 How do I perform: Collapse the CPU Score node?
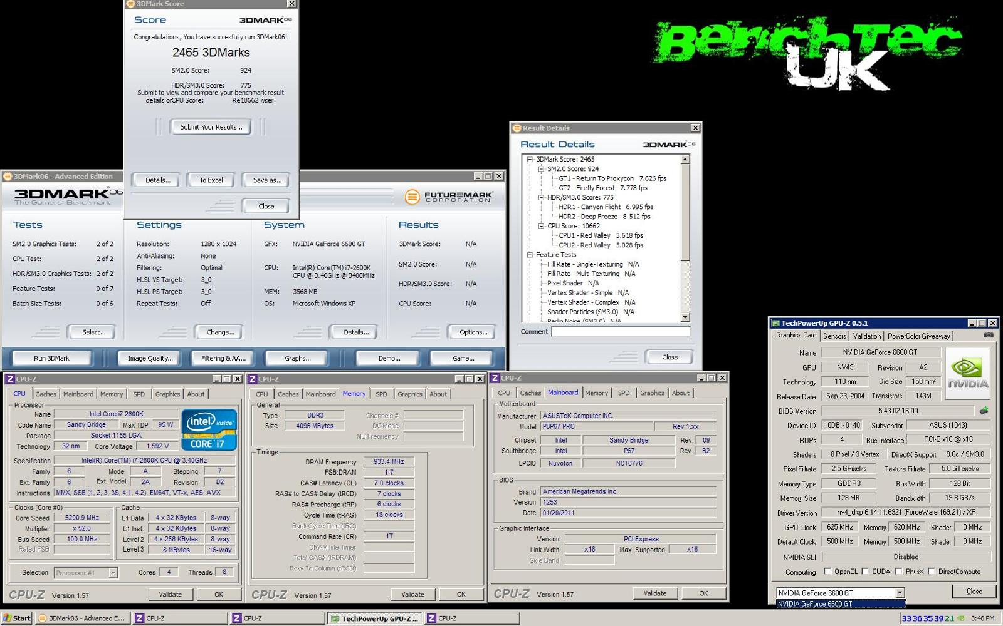(x=541, y=226)
